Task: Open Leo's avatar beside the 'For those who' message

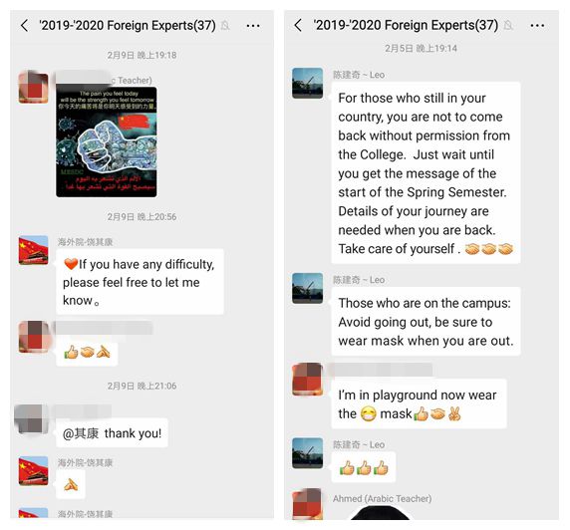Action: (308, 84)
